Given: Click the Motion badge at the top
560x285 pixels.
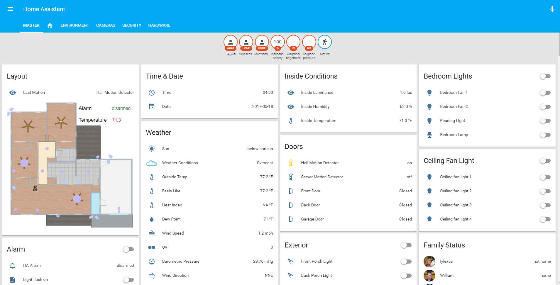Looking at the screenshot, I should (325, 42).
